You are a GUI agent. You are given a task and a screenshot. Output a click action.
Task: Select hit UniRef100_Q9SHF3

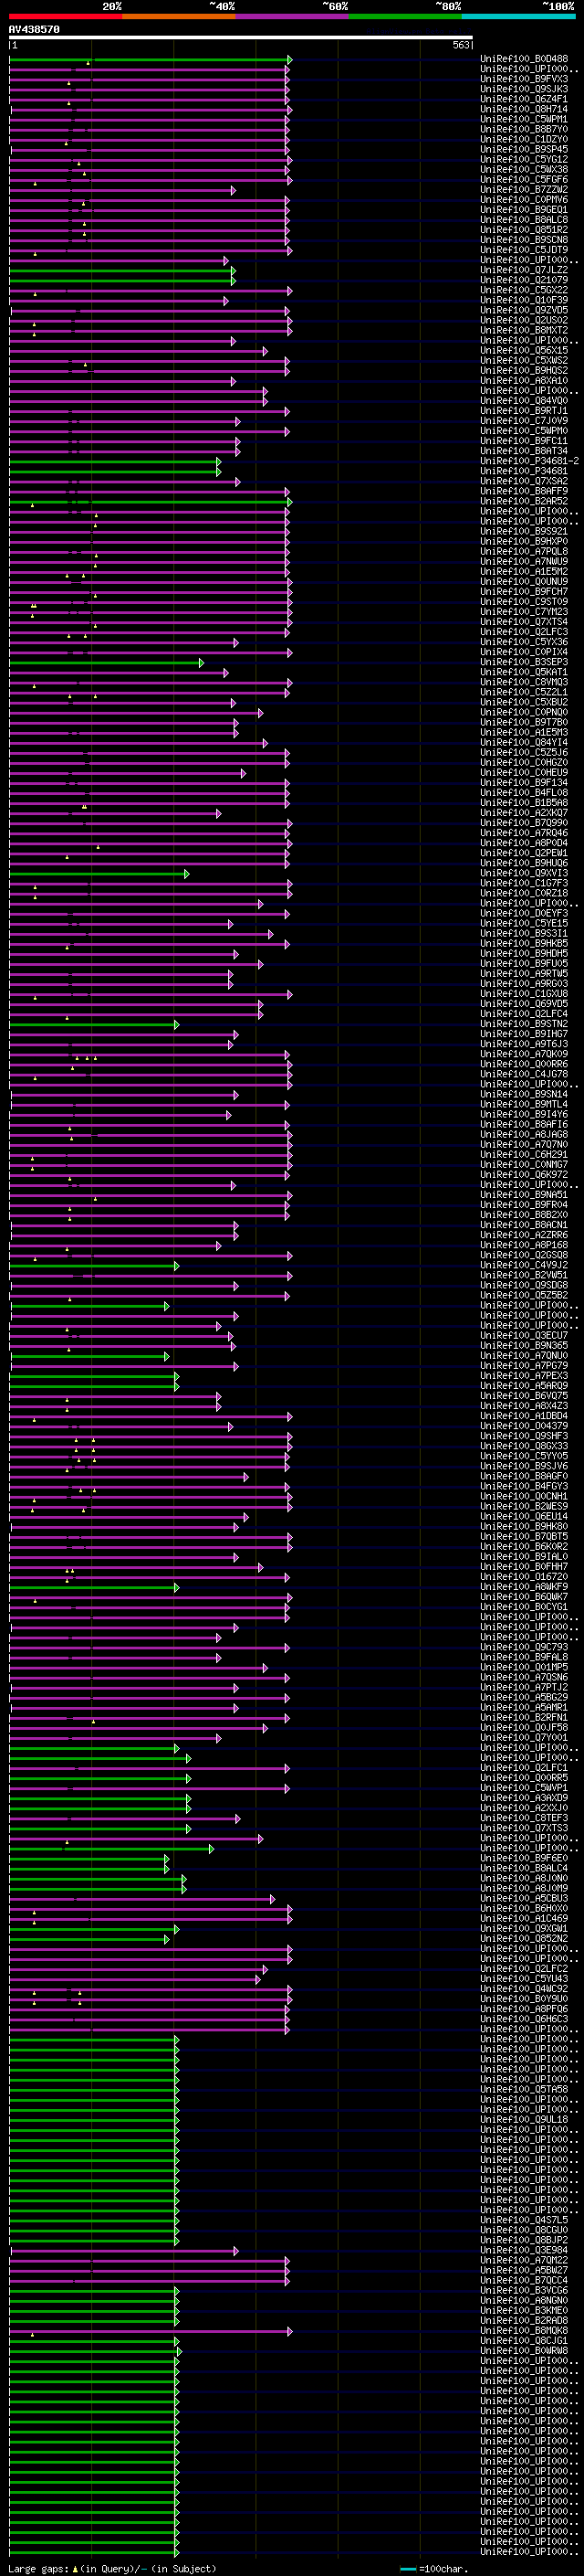click(x=524, y=1437)
